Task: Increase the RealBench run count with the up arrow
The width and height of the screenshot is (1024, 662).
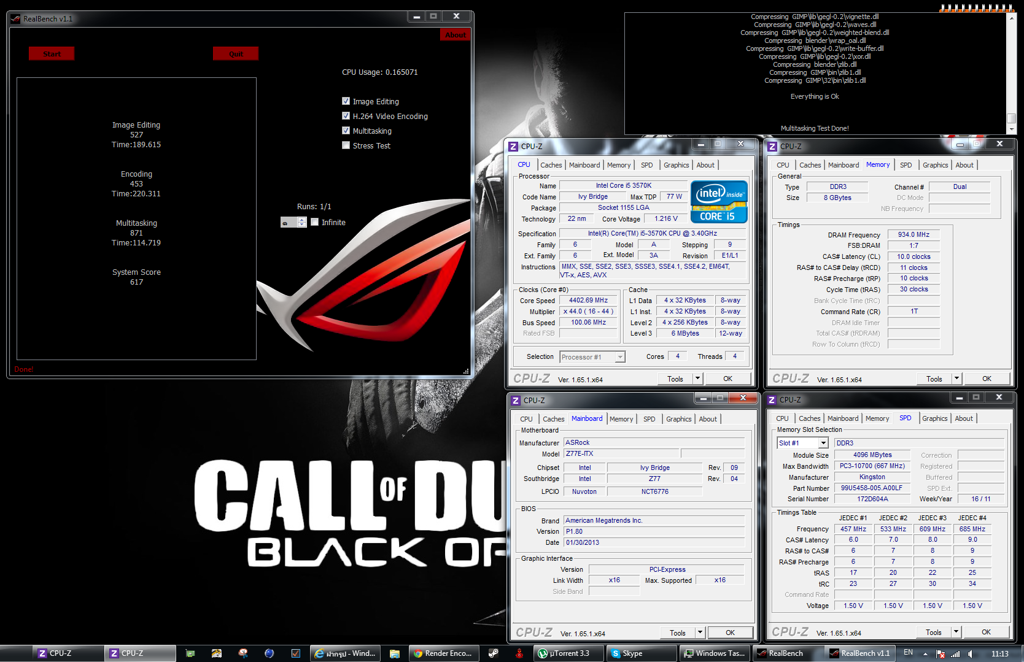Action: click(302, 220)
